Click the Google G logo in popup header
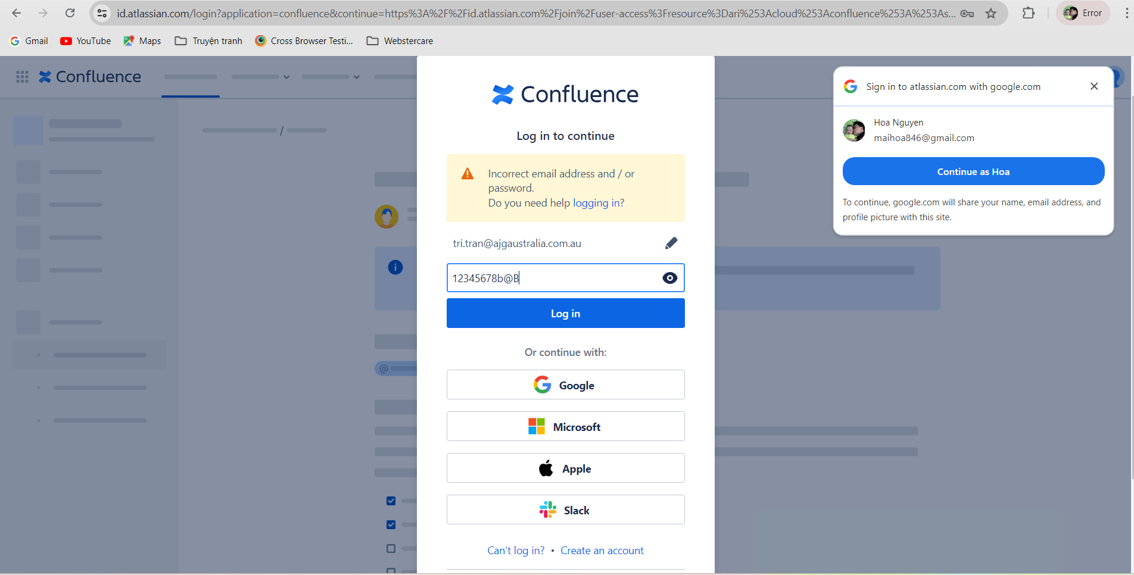The image size is (1134, 575). [x=850, y=86]
